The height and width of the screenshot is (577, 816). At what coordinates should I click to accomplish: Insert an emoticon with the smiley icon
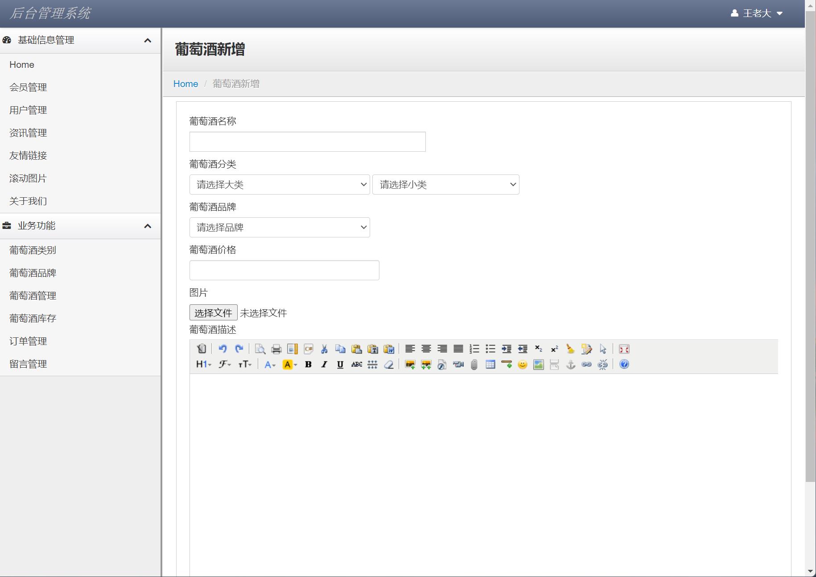tap(522, 365)
